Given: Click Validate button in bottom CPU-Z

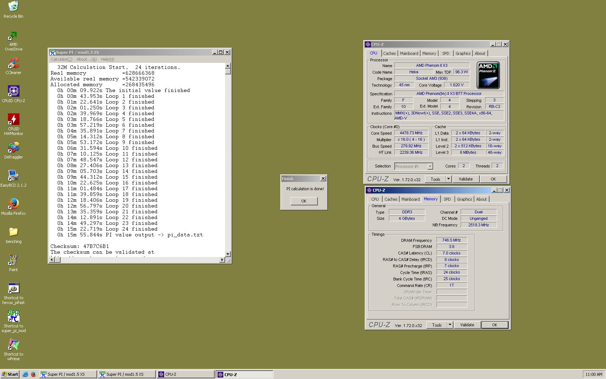Looking at the screenshot, I should pyautogui.click(x=467, y=325).
